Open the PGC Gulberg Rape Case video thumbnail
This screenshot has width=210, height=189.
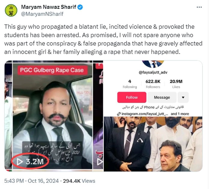click(52, 116)
